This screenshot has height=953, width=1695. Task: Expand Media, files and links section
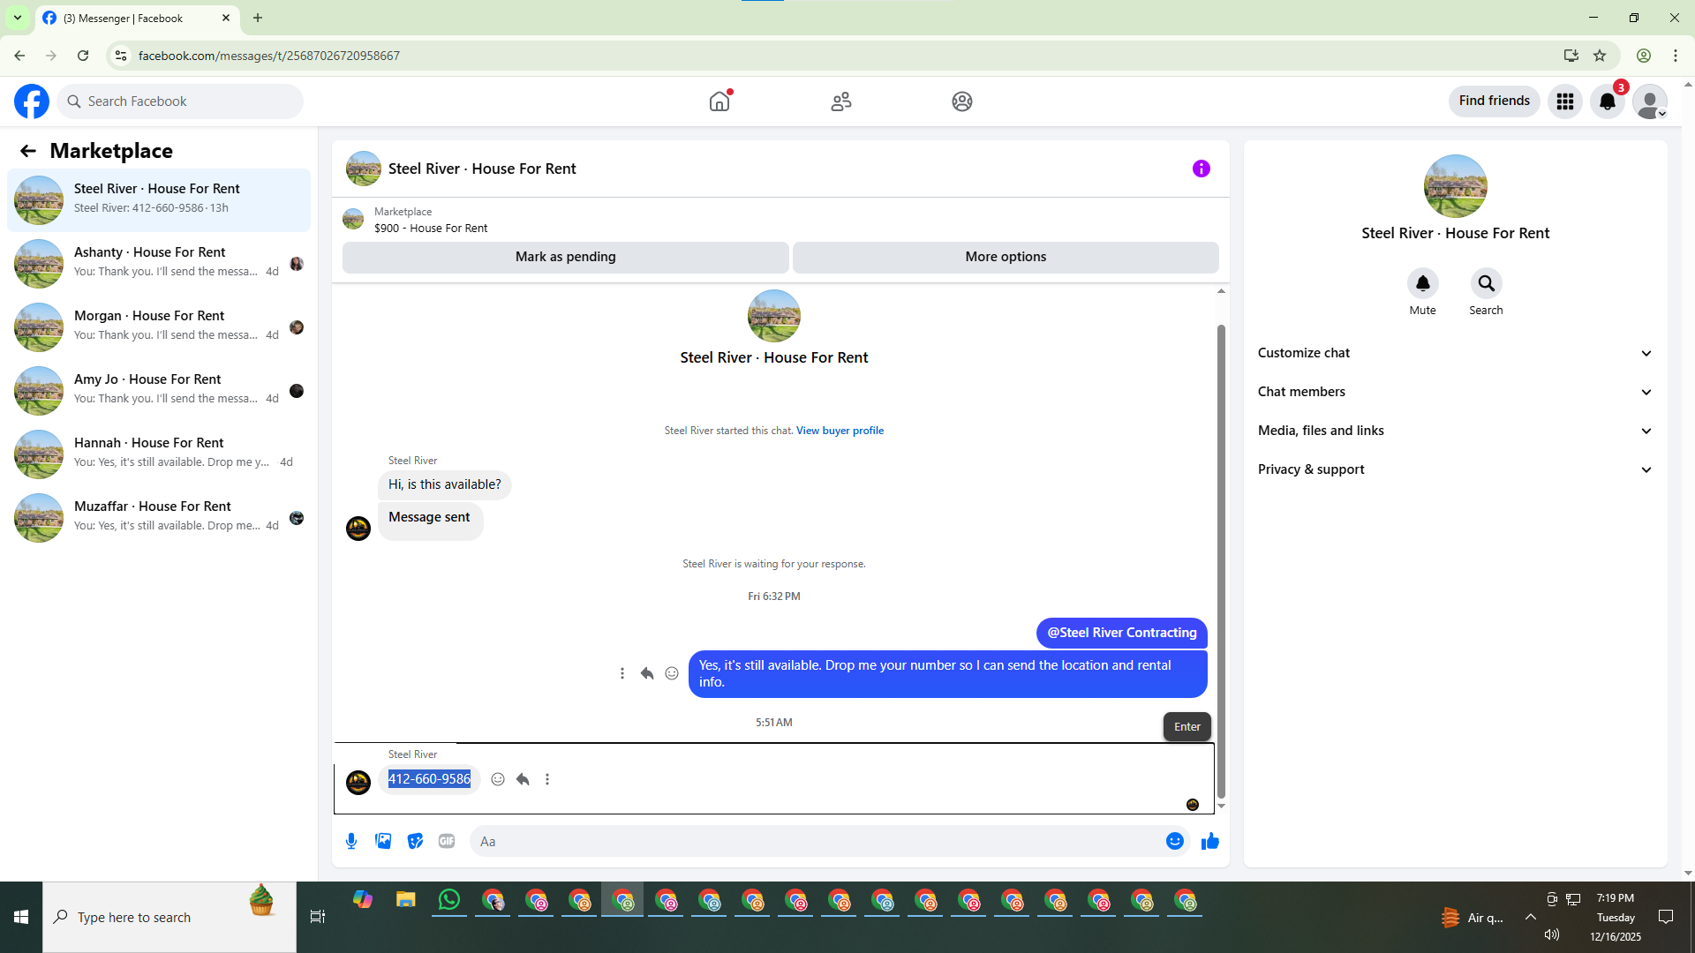tap(1455, 431)
